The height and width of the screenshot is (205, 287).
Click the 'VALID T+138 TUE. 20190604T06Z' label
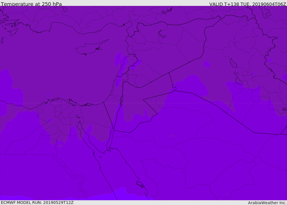click(x=248, y=4)
